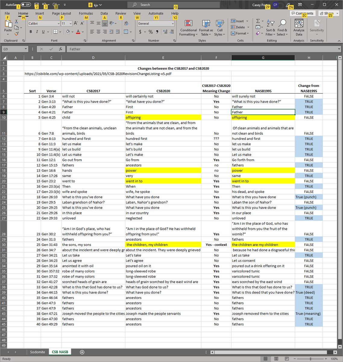
Task: Switch to Page Break Preview in status bar
Action: tap(286, 359)
